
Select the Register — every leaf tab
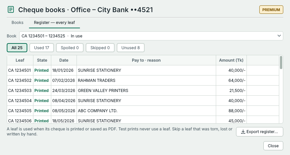click(x=54, y=23)
